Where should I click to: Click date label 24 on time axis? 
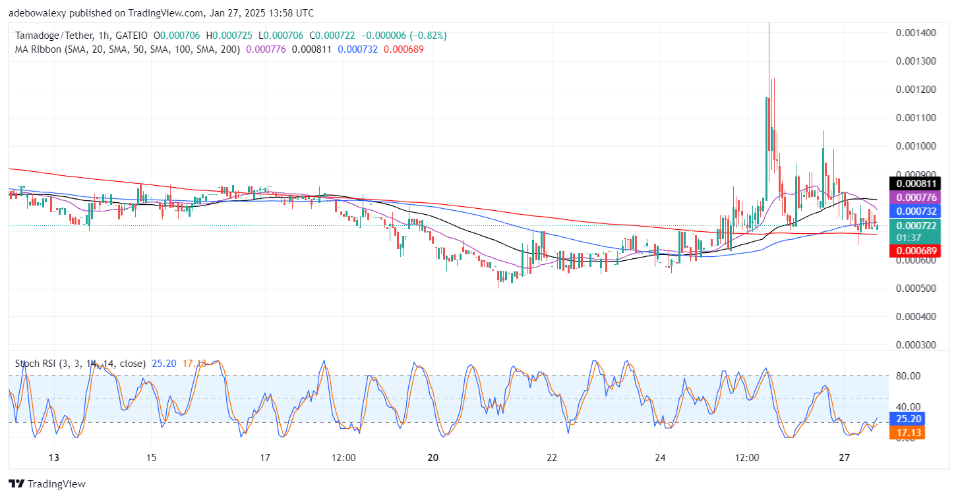tap(661, 458)
